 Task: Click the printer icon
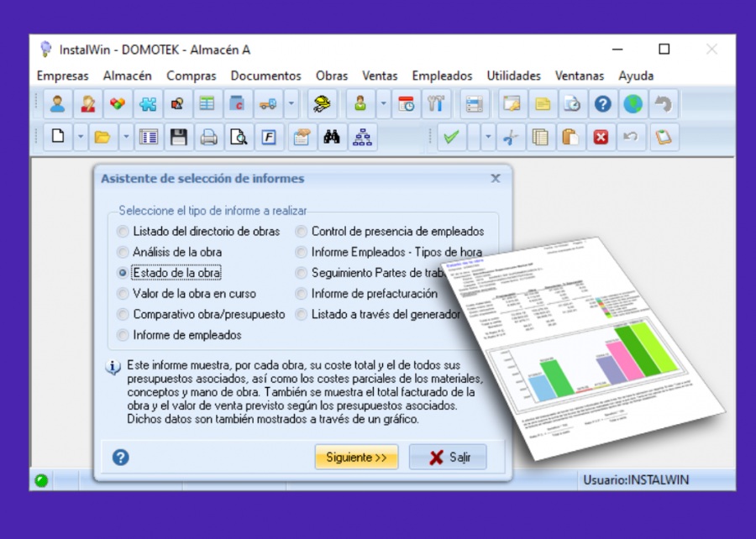(x=208, y=138)
